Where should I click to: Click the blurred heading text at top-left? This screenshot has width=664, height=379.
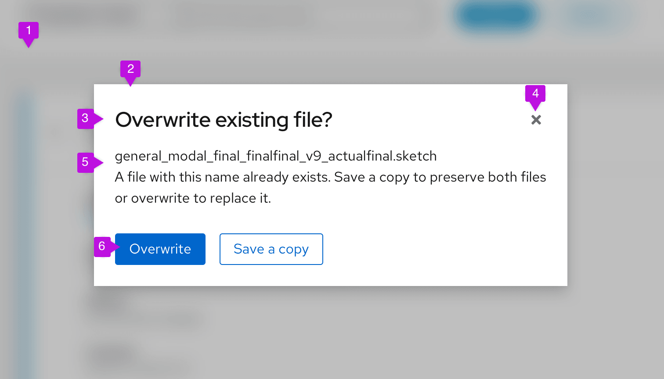(x=83, y=16)
